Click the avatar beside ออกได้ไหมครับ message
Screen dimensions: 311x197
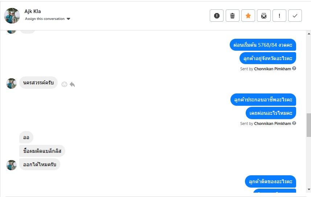pos(12,165)
